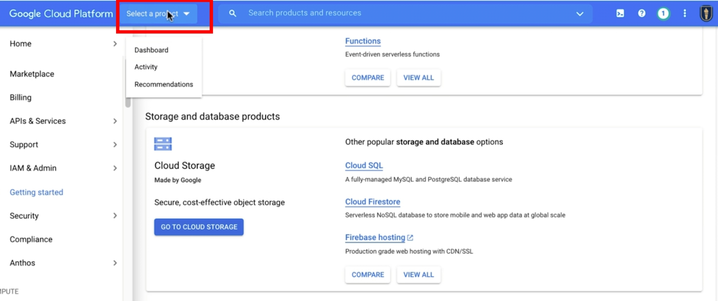The image size is (718, 301).
Task: Expand the Support submenu chevron
Action: pos(115,145)
